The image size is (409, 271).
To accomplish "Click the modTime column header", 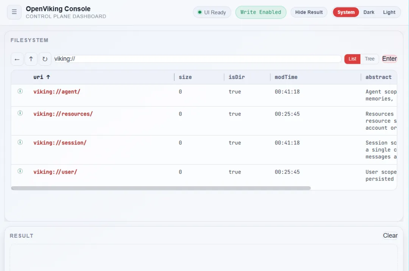I will coord(286,77).
